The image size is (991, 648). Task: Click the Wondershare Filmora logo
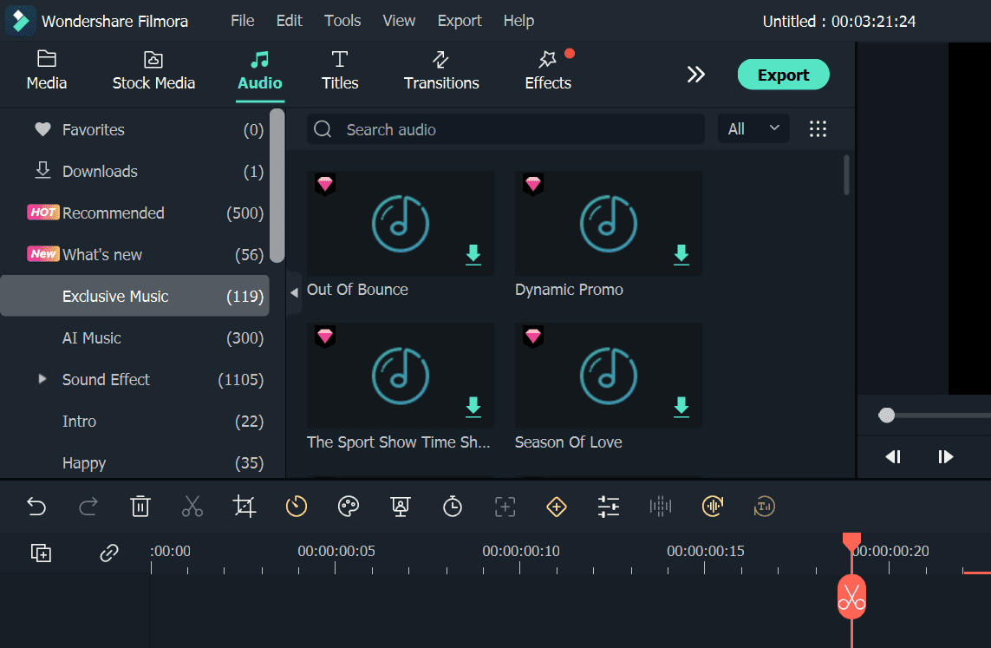click(x=21, y=21)
